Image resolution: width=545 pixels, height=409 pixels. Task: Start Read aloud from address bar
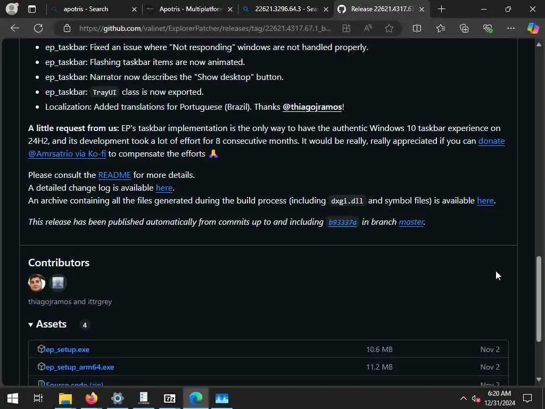coord(367,28)
